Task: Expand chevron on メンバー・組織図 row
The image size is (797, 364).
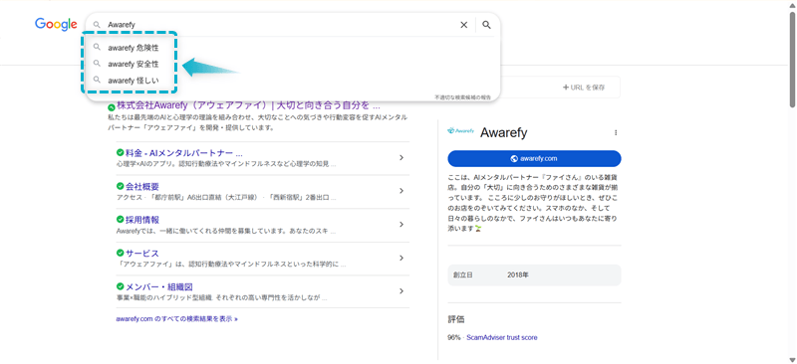Action: 401,291
